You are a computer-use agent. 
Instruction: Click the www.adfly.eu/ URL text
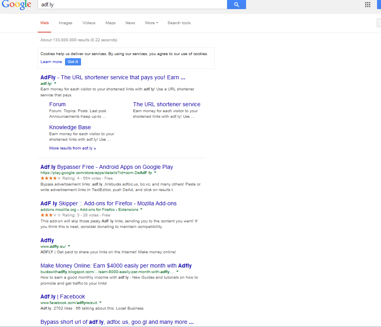coord(53,247)
